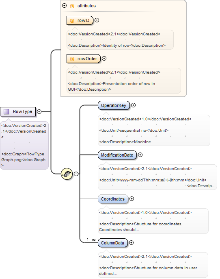The width and height of the screenshot is (220, 279).
Task: Click the @ icon in rowOrder box
Action: [x=72, y=59]
